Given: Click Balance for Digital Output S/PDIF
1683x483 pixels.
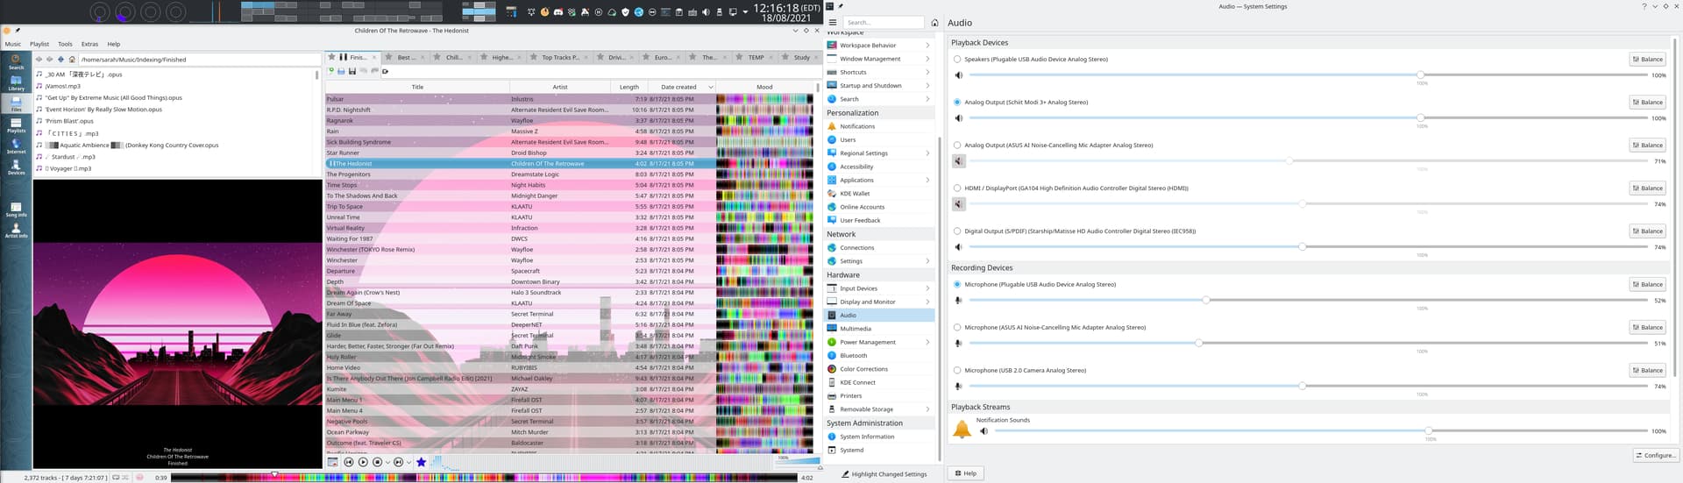Looking at the screenshot, I should [x=1647, y=231].
